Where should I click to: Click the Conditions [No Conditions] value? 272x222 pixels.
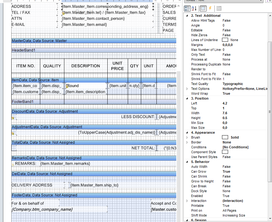pyautogui.click(x=235, y=147)
